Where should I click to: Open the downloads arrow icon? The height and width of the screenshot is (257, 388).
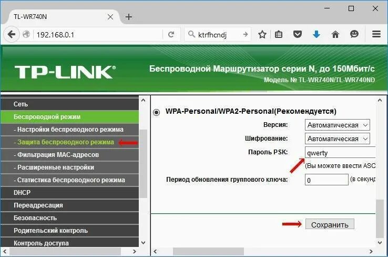pos(316,34)
